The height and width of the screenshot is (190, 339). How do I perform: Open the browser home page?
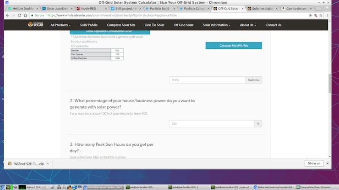point(25,16)
